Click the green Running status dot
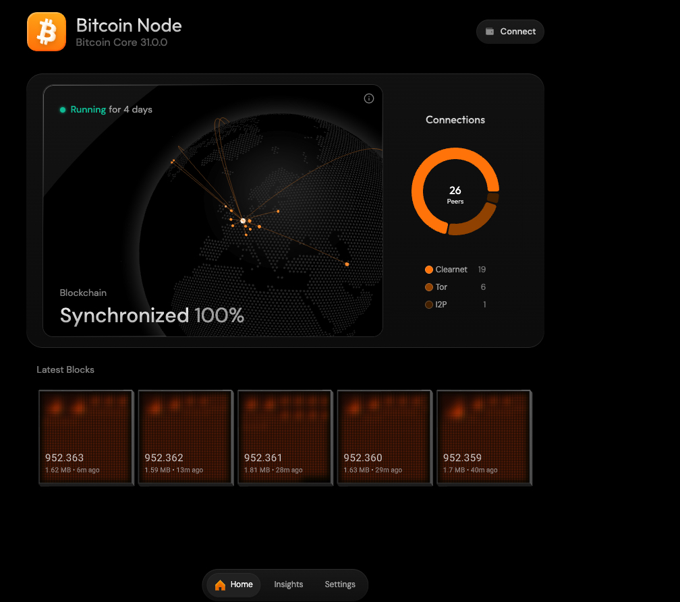Screen dimensions: 680x602 [x=63, y=110]
